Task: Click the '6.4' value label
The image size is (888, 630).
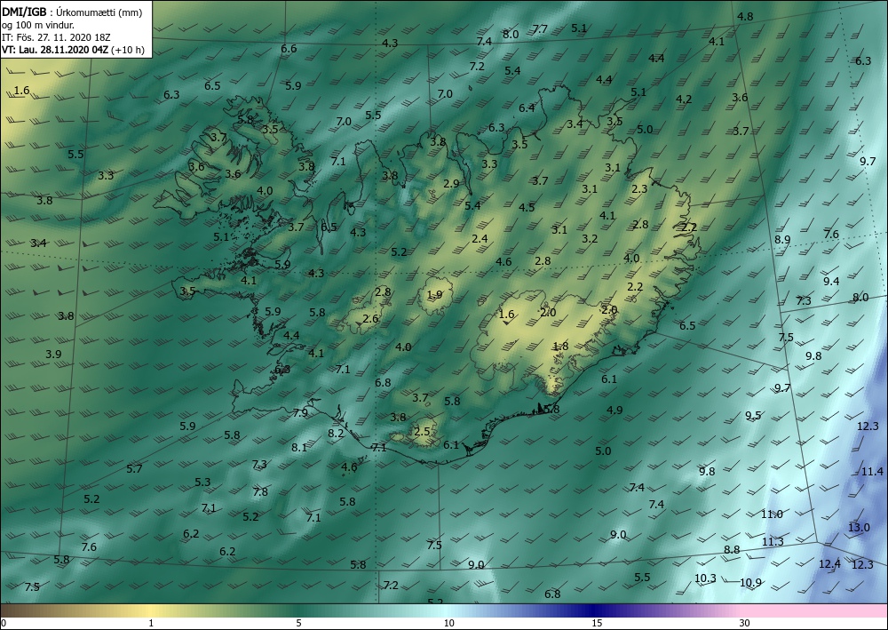Action: (527, 108)
